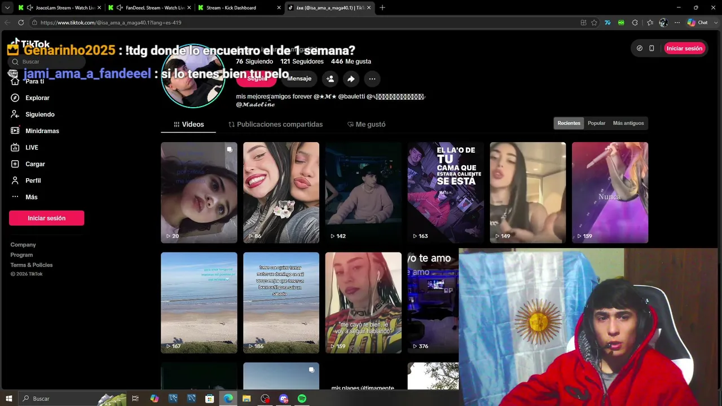Mute the FanDeeeL Stream tab audio
Image resolution: width=722 pixels, height=406 pixels.
click(120, 8)
